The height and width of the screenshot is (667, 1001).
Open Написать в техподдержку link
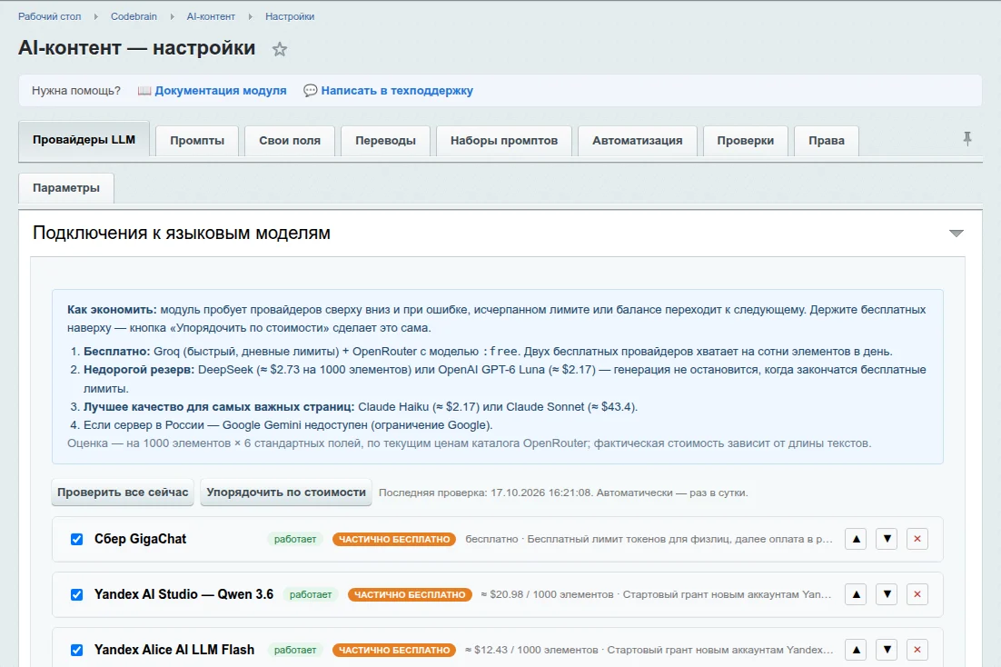coord(397,91)
